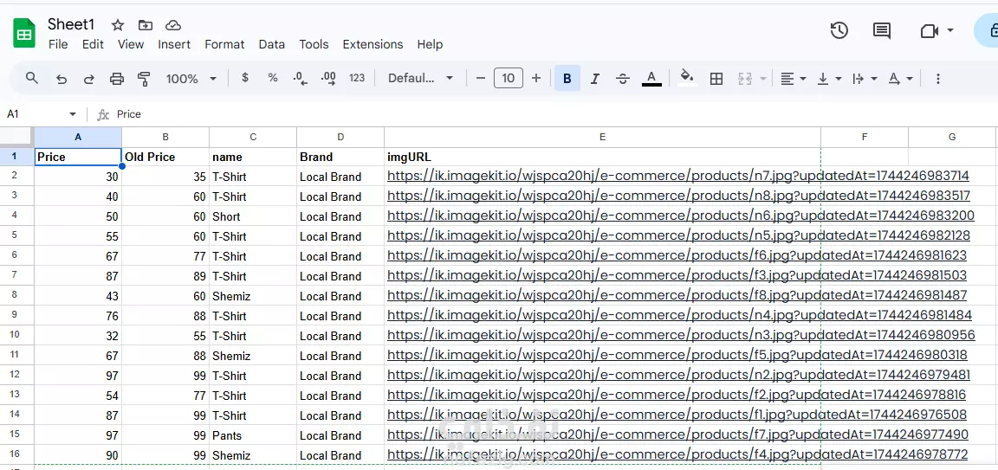This screenshot has height=470, width=998.
Task: Toggle strikethrough formatting
Action: pyautogui.click(x=623, y=78)
